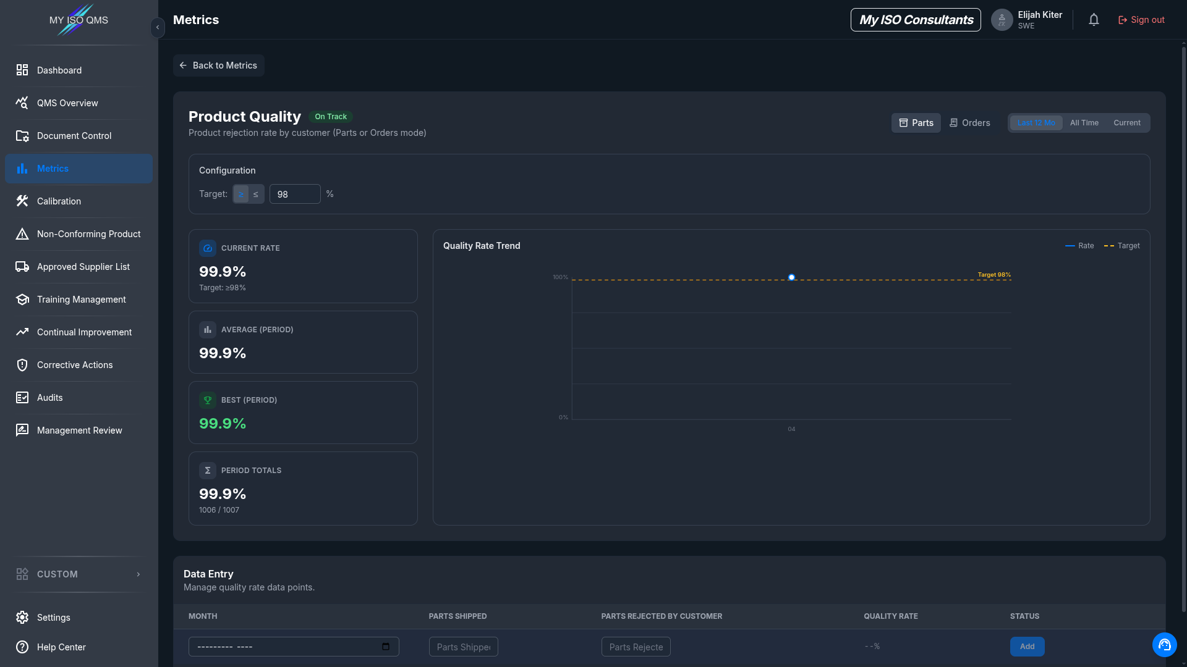Screen dimensions: 1187x667
Task: Click the Non-Conforming Product warning icon
Action: (x=22, y=234)
